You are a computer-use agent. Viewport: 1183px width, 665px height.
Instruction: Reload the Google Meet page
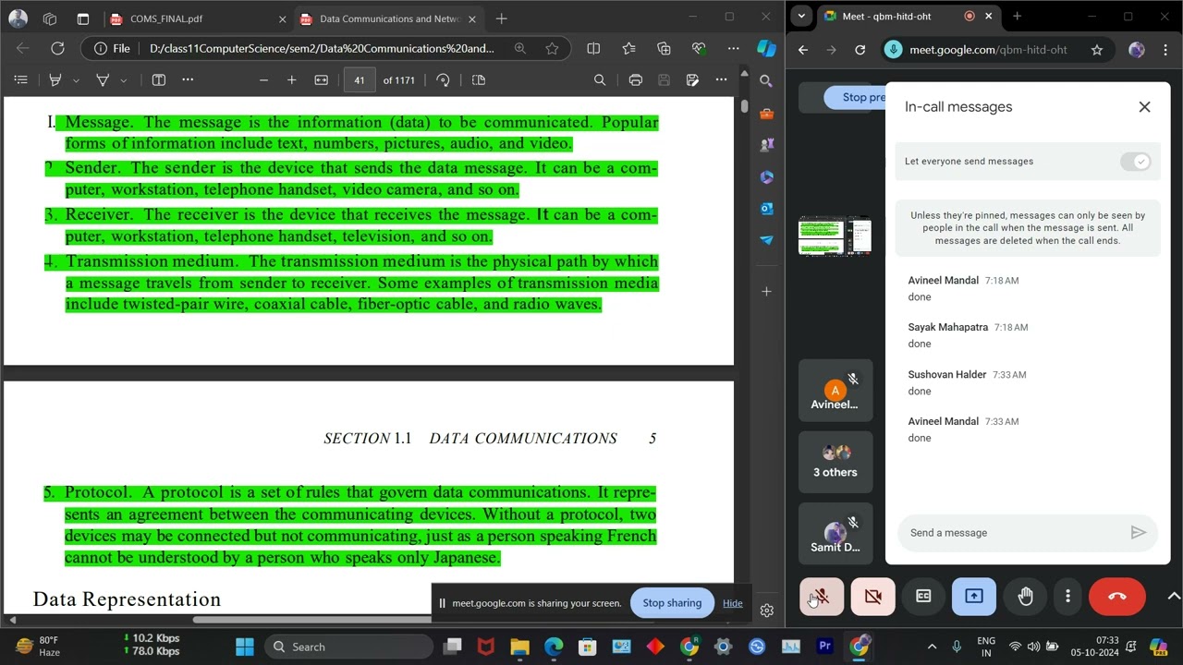click(x=860, y=50)
